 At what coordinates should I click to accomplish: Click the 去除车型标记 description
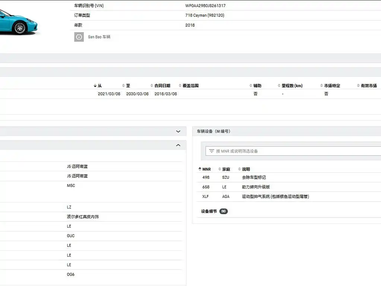point(254,177)
